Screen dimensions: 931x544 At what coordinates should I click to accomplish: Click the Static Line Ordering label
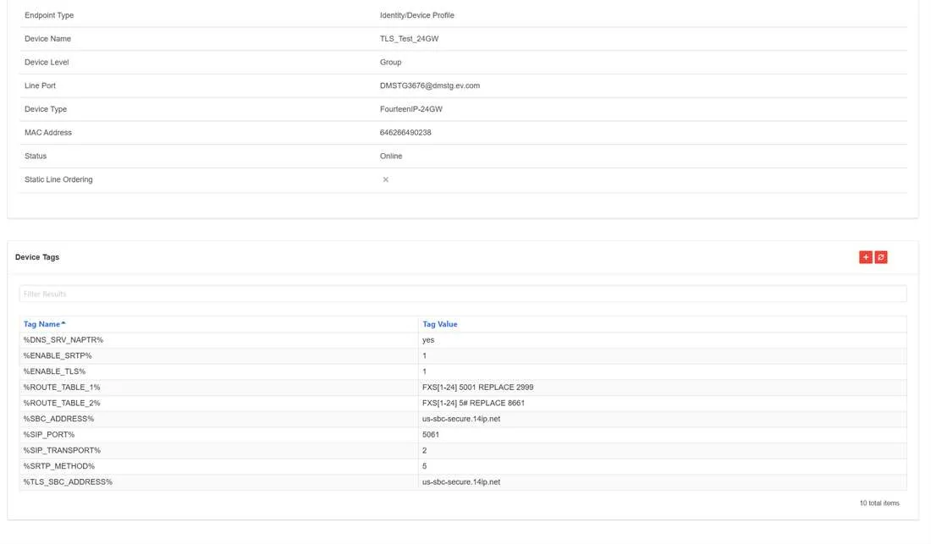[x=58, y=179]
